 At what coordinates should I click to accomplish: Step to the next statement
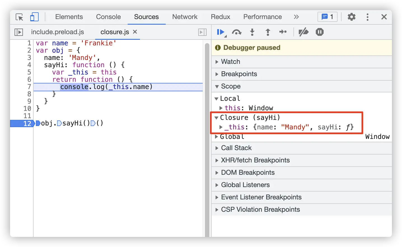pyautogui.click(x=283, y=32)
